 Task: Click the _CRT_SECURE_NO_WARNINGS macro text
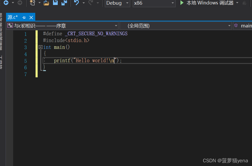[96, 34]
